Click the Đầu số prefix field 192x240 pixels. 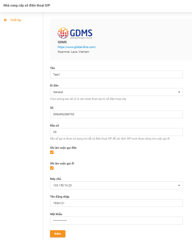[x=116, y=132]
